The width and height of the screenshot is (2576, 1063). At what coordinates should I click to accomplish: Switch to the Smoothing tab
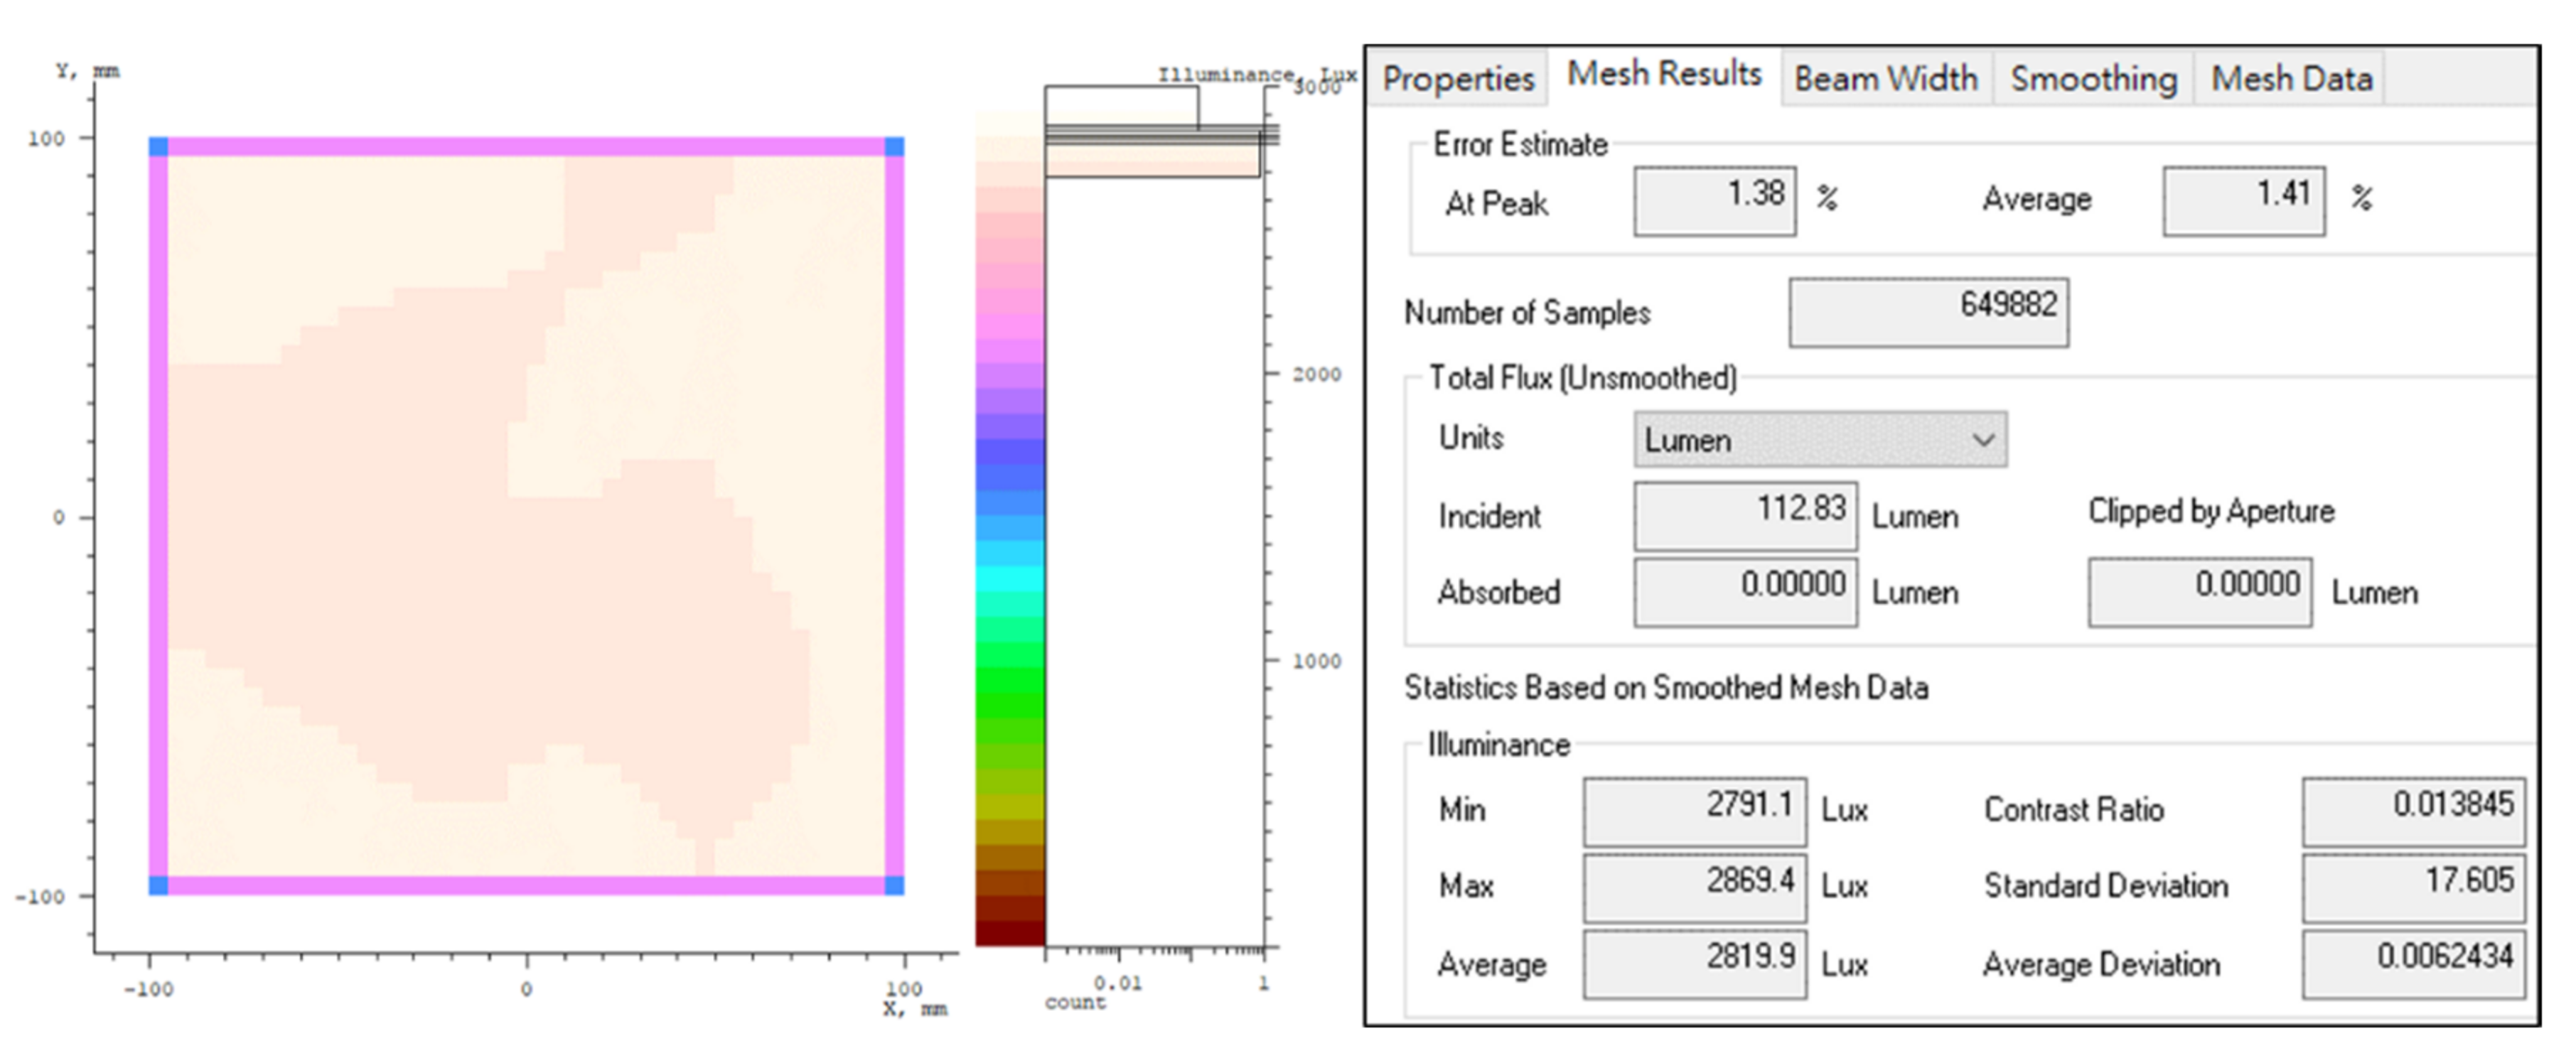(2093, 78)
